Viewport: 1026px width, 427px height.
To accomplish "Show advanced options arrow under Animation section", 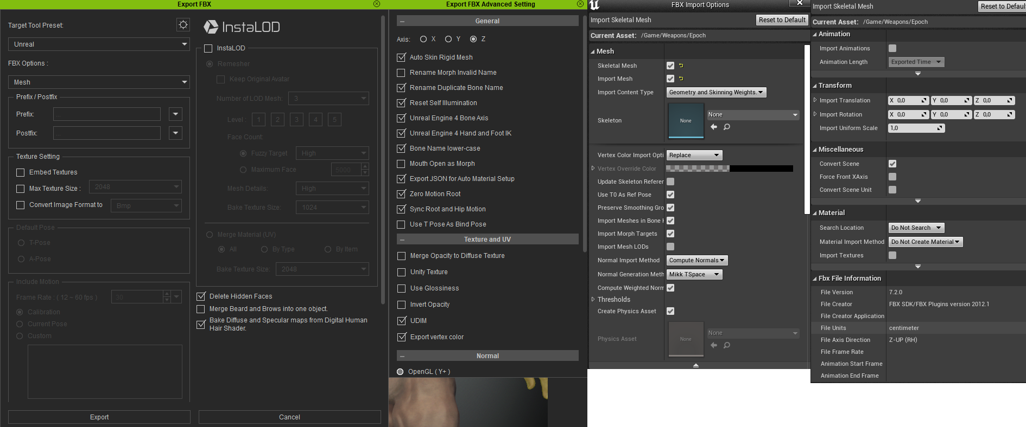I will pos(918,73).
